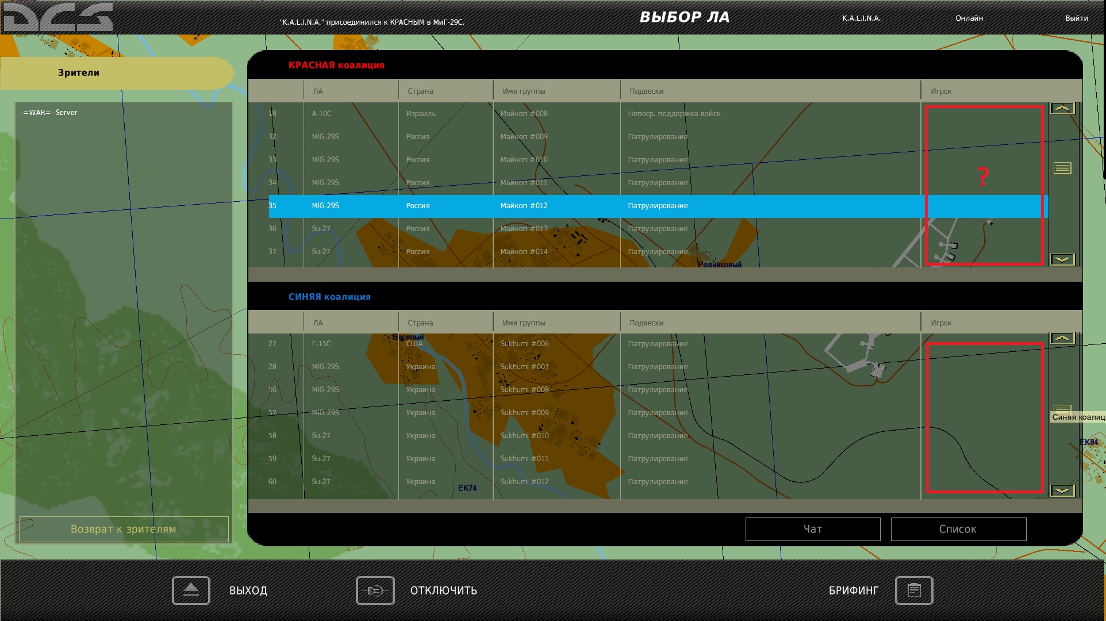The image size is (1106, 621).
Task: Click Возврат к зрителям button
Action: [x=124, y=529]
